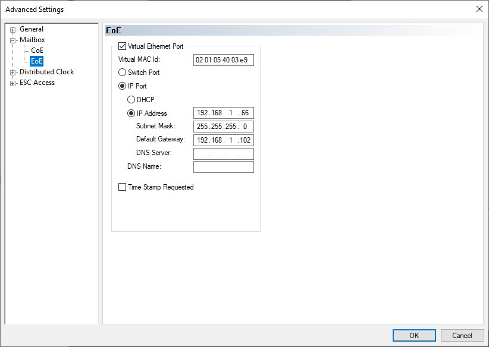Open General settings in tree
489x347 pixels.
32,29
